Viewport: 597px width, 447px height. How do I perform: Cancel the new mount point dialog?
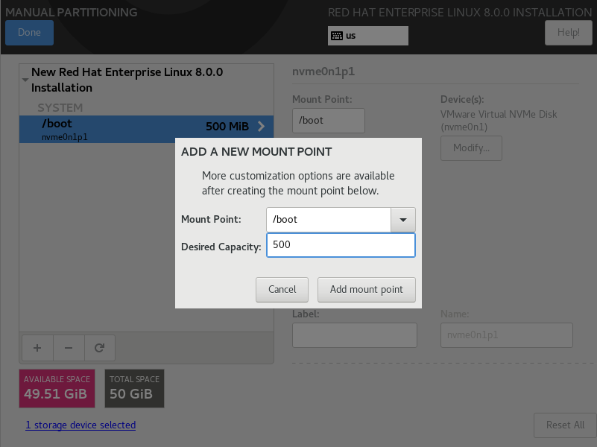click(282, 290)
